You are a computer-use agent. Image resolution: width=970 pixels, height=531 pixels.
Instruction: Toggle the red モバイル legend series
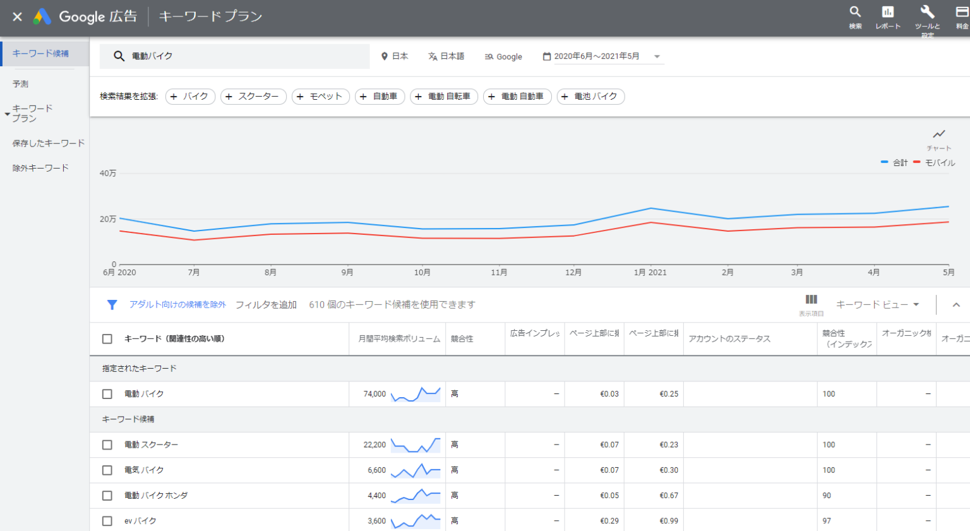coord(935,163)
